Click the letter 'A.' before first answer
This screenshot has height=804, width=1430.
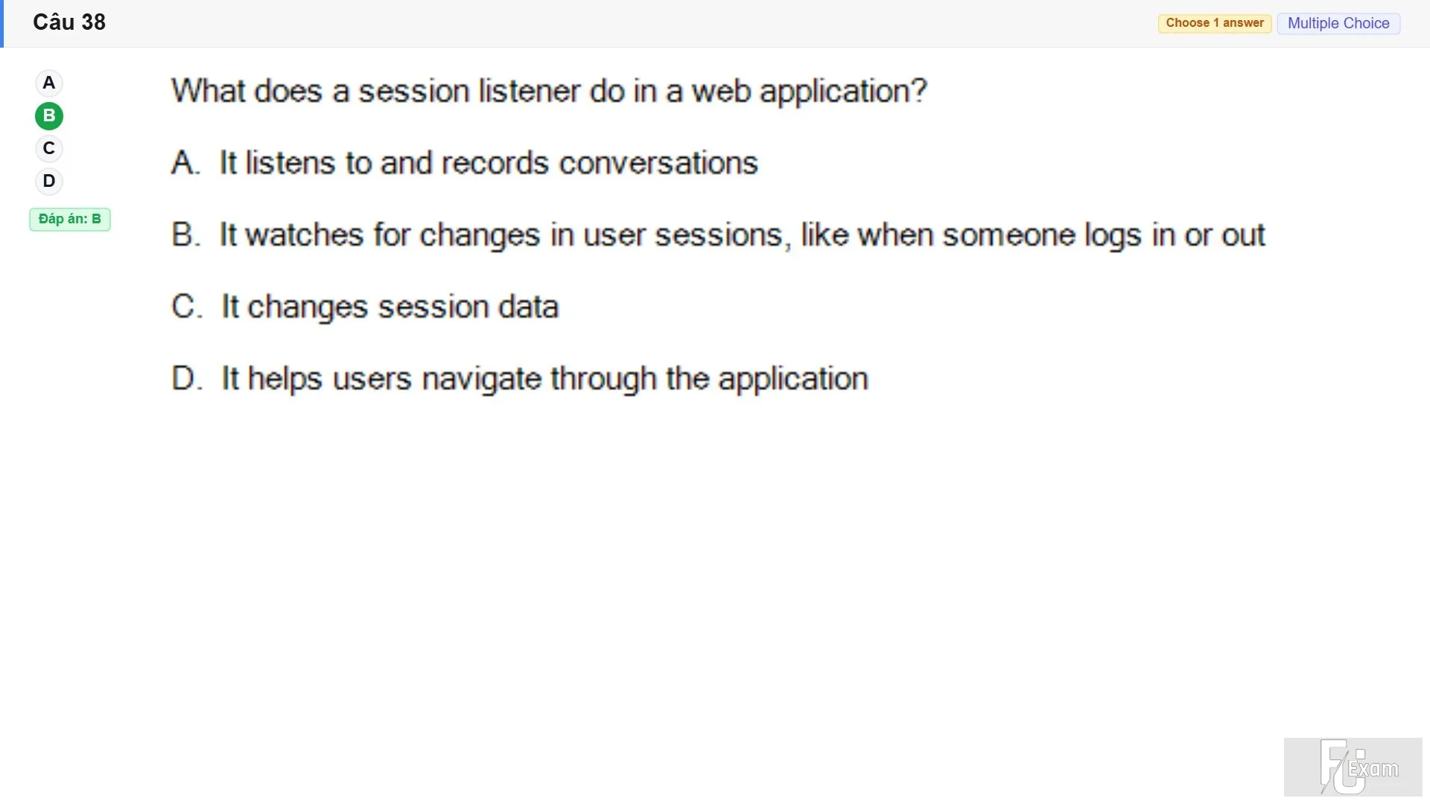click(x=185, y=163)
